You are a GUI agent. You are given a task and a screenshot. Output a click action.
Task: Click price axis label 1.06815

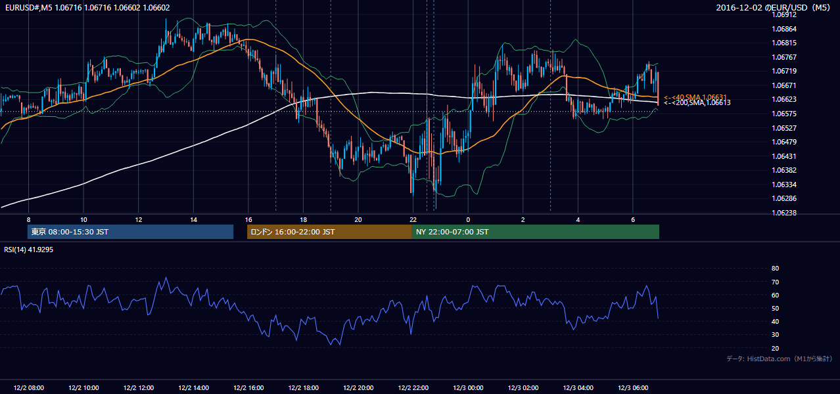[784, 43]
